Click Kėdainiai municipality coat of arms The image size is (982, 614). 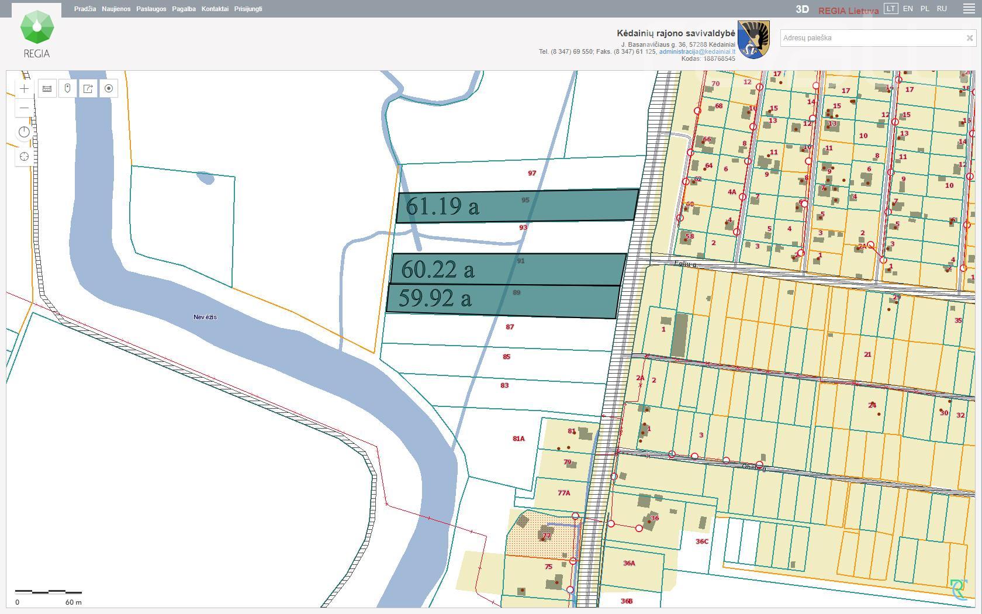tap(753, 39)
